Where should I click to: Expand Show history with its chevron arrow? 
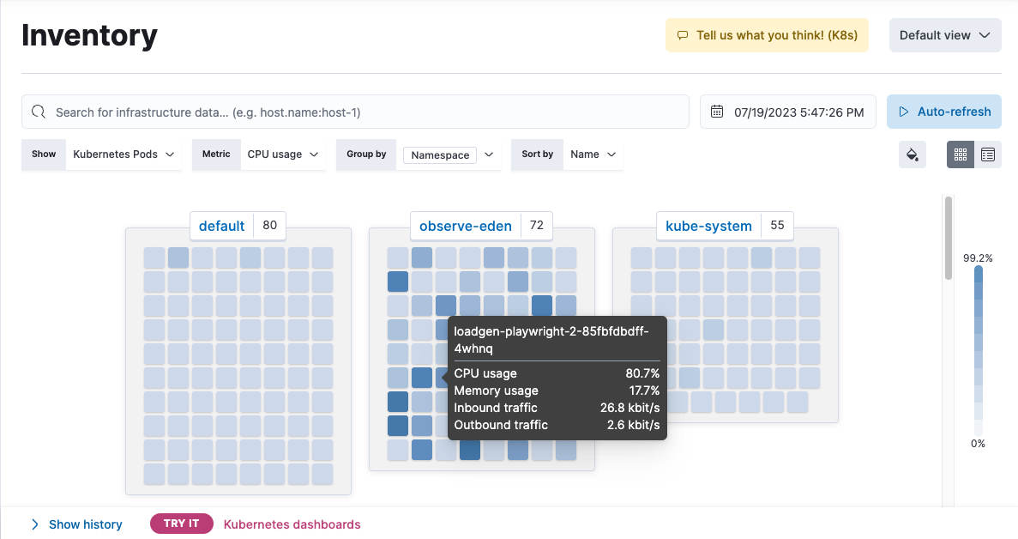pos(34,524)
